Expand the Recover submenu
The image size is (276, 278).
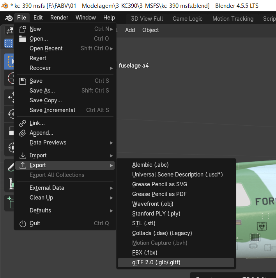[65, 68]
